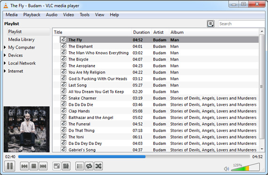Click the file icon beside The Yoni

click(x=63, y=137)
